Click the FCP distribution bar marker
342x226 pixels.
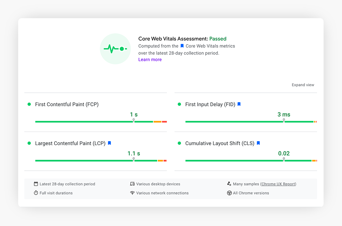coord(134,121)
